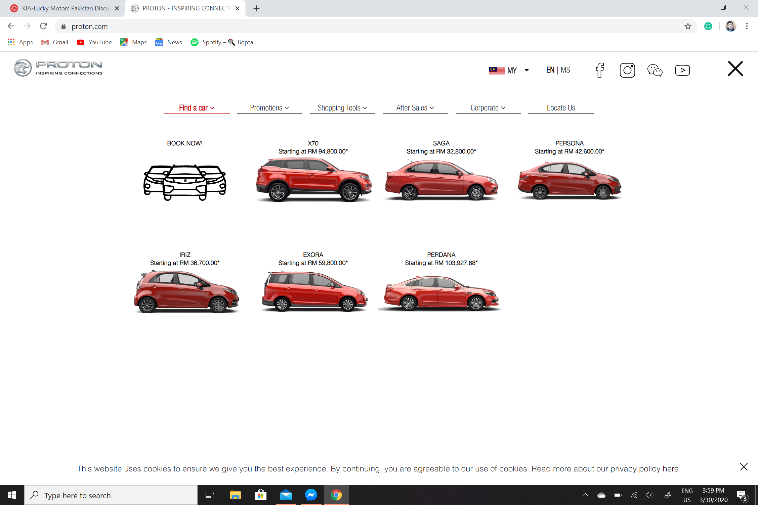
Task: Click the IRIZ model name
Action: tap(185, 255)
